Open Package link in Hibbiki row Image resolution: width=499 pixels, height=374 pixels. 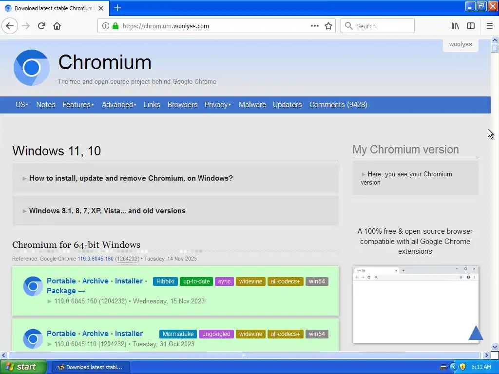point(66,291)
